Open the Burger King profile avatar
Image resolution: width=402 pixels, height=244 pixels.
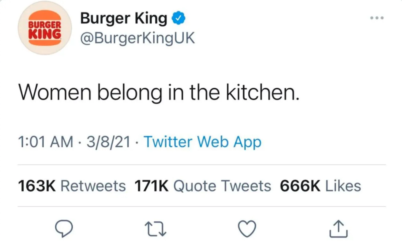(x=45, y=28)
